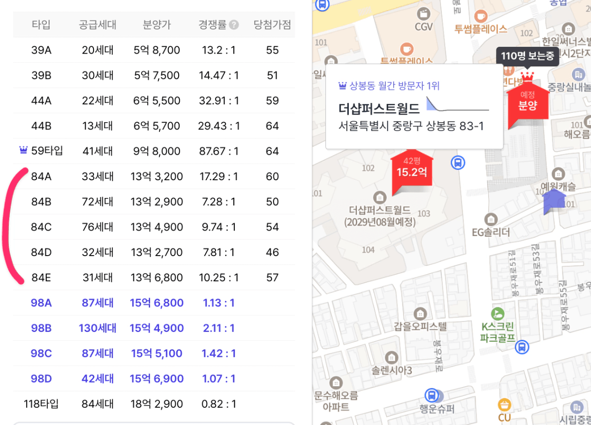Click the 76세대 supply cell
591x425 pixels.
tap(97, 227)
